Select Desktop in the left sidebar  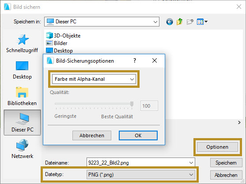(22, 70)
